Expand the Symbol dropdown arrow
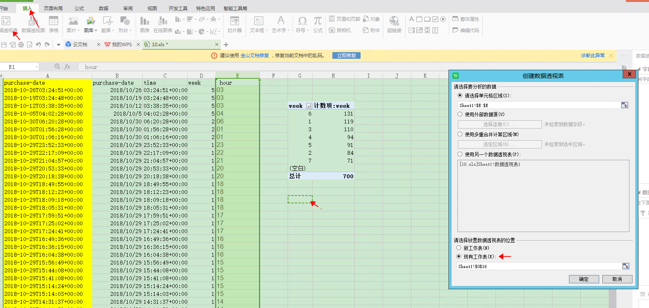This screenshot has height=308, width=649. (308, 31)
